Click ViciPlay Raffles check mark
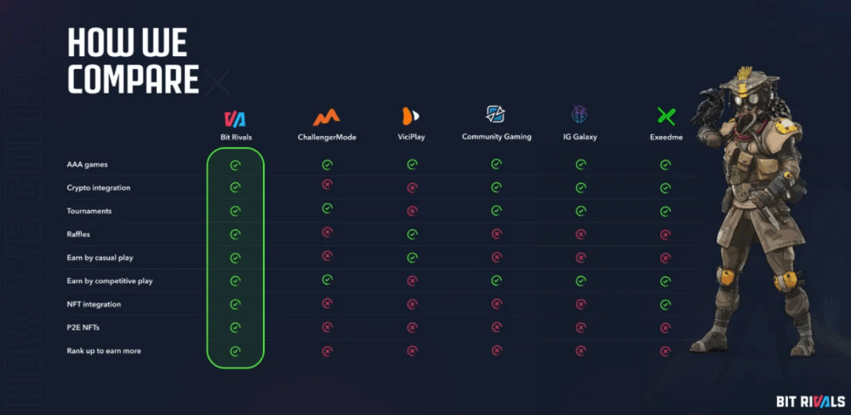 coord(412,235)
